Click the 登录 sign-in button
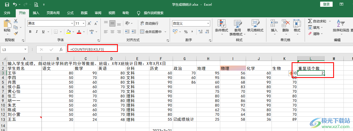Image resolution: width=353 pixels, height=131 pixels. point(326,4)
